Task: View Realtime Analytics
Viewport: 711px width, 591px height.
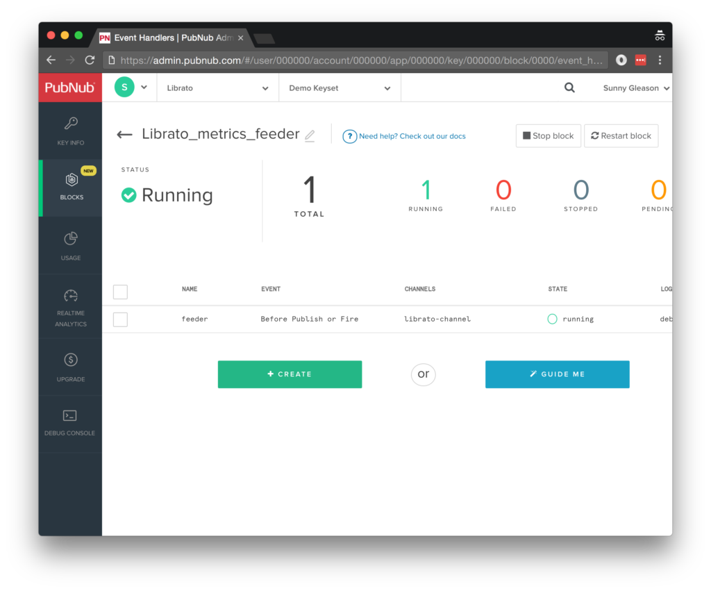Action: coord(70,304)
